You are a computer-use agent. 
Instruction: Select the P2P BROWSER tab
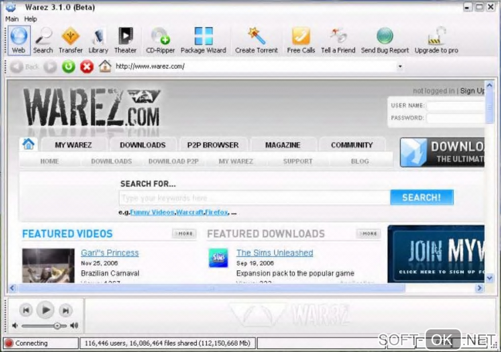(213, 145)
